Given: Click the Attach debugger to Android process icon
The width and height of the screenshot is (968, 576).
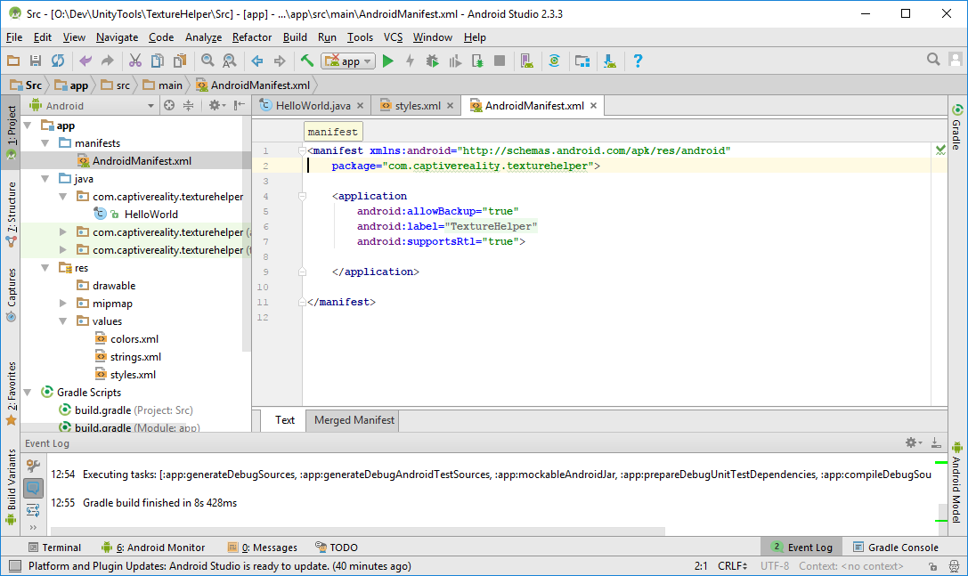Looking at the screenshot, I should tap(477, 61).
